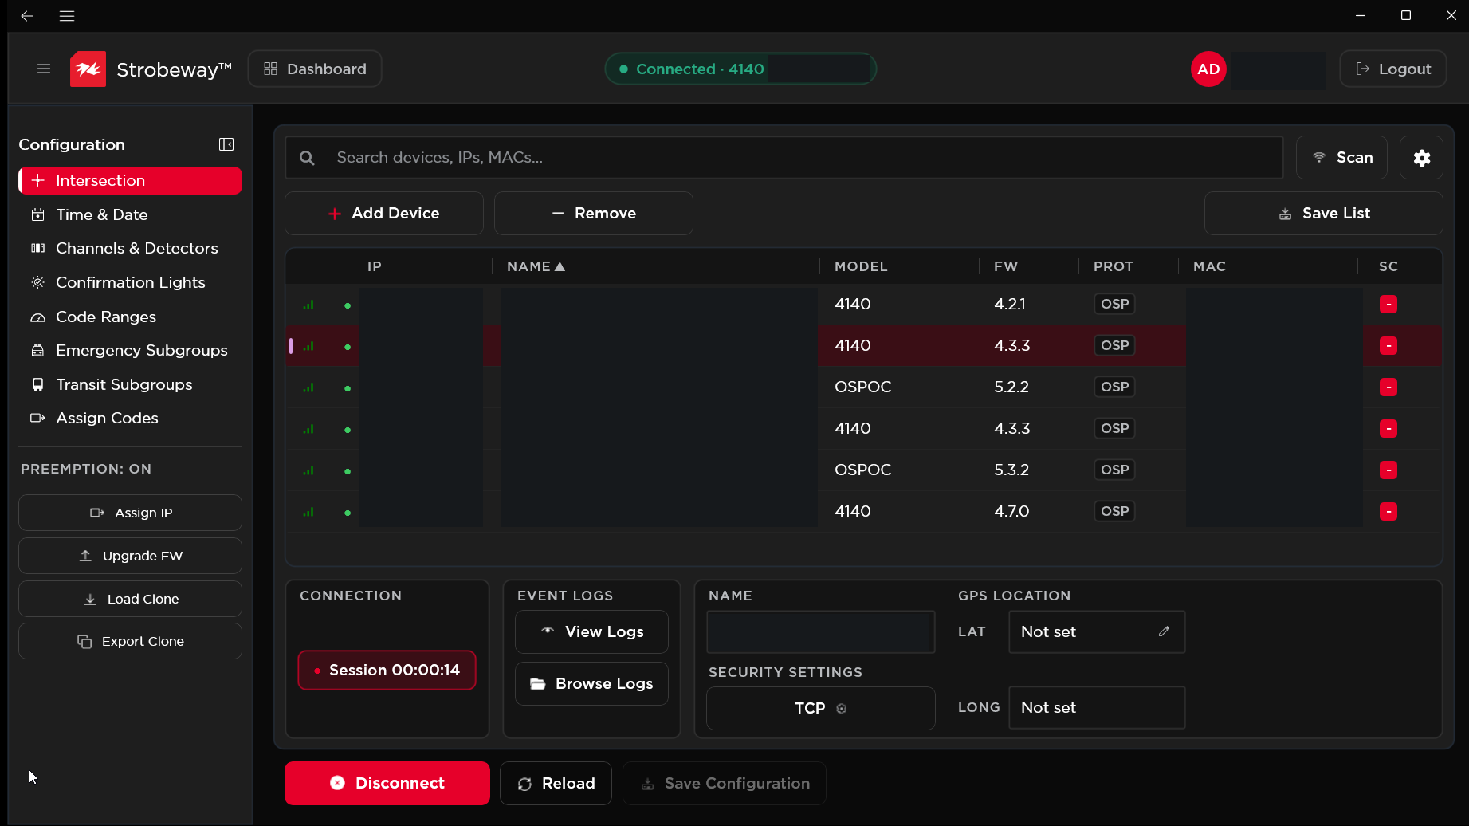Click the Session 00:00:14 timer badge
The width and height of the screenshot is (1469, 826).
click(387, 671)
